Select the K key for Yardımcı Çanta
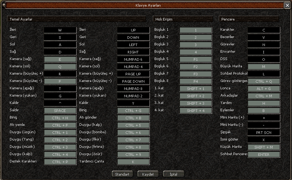This screenshot has width=292, height=180. [133, 162]
